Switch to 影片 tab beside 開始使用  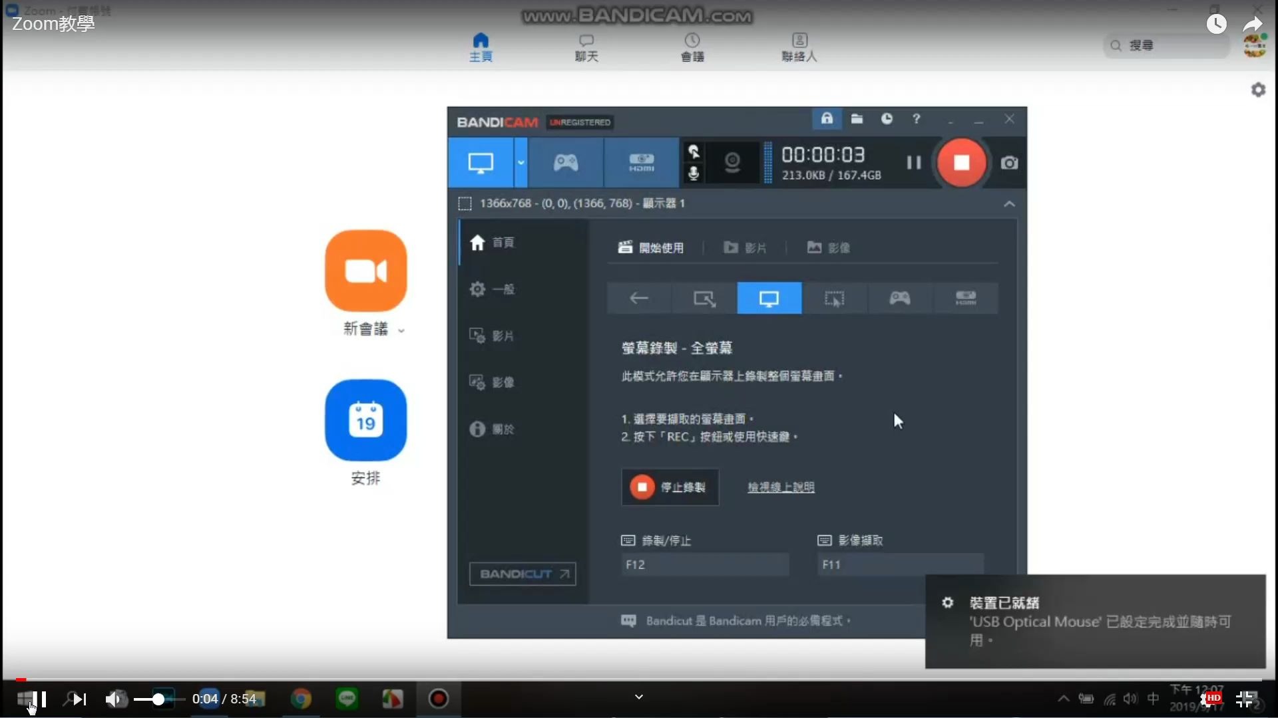(745, 248)
